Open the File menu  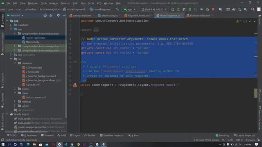9,3
